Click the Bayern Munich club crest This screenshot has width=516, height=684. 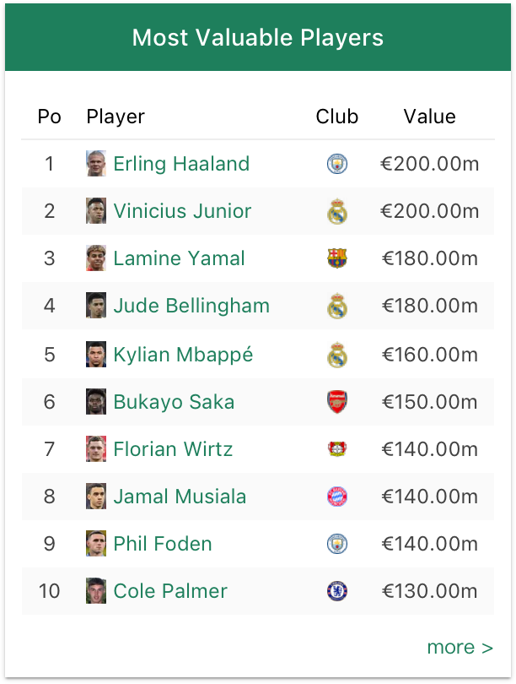[x=337, y=497]
